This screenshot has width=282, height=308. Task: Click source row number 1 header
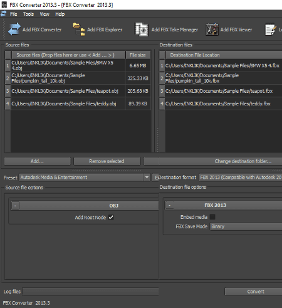(x=8, y=65)
